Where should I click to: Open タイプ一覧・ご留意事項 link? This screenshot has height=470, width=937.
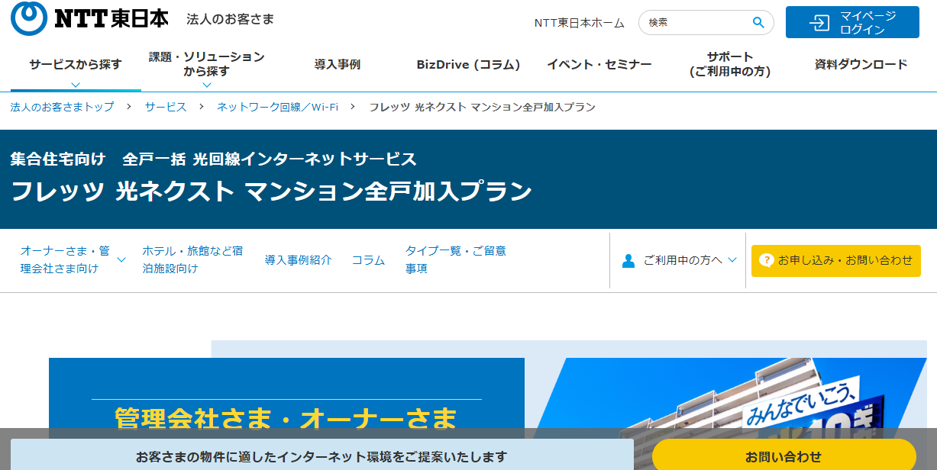pos(456,259)
